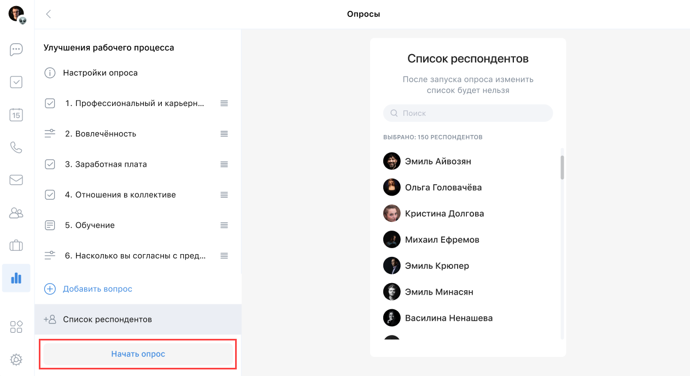Open the Список респондентов section

point(107,319)
